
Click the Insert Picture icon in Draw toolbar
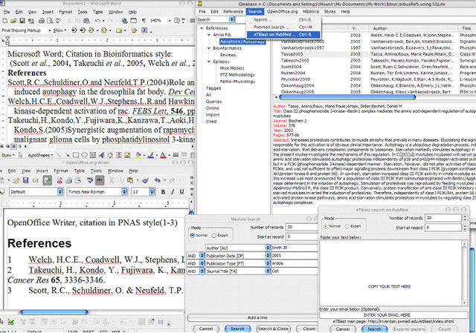(x=127, y=155)
